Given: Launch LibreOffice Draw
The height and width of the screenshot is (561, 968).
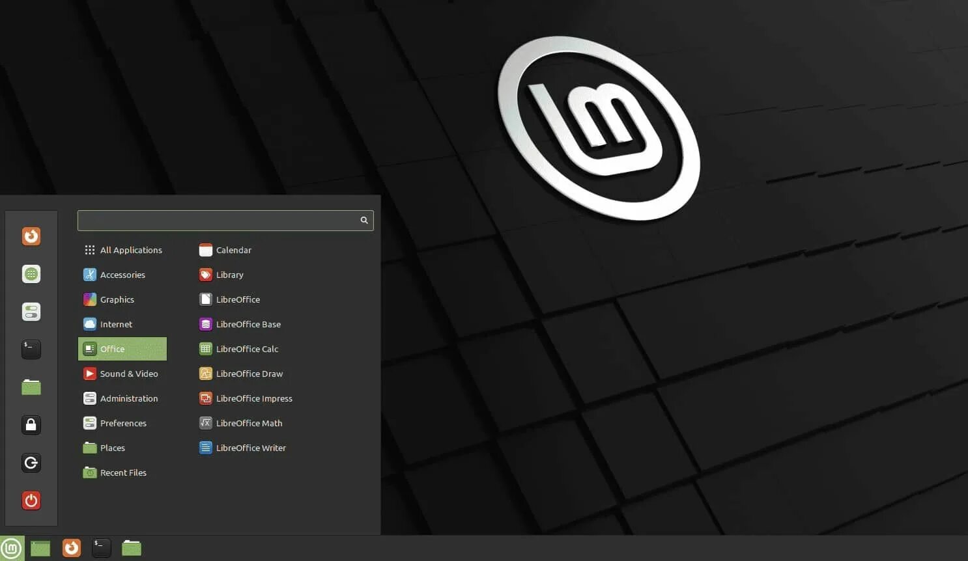Looking at the screenshot, I should point(241,374).
